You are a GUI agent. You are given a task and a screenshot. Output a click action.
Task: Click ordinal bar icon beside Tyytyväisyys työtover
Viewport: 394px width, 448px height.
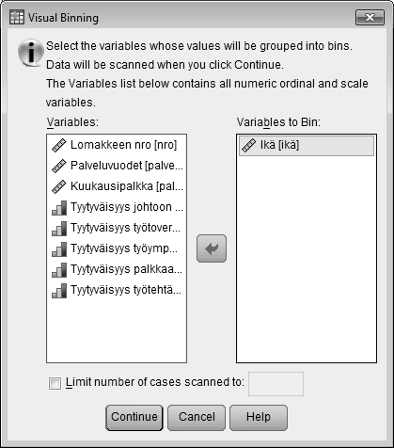pos(59,229)
